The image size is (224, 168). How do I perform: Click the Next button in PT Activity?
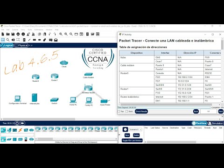pyautogui.click(x=221, y=112)
